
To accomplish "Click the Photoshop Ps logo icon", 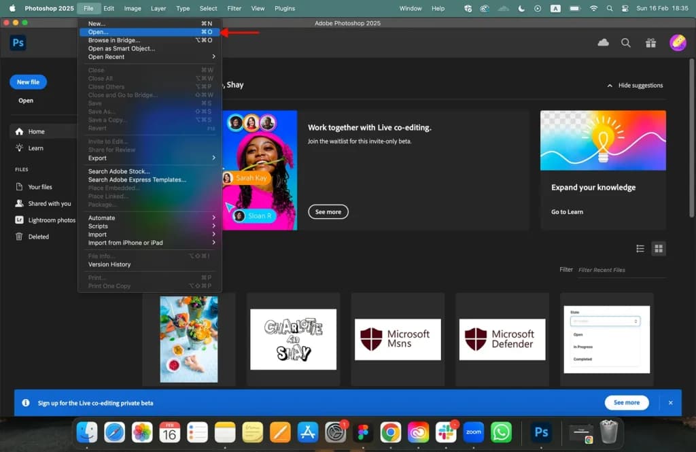I will (x=18, y=43).
